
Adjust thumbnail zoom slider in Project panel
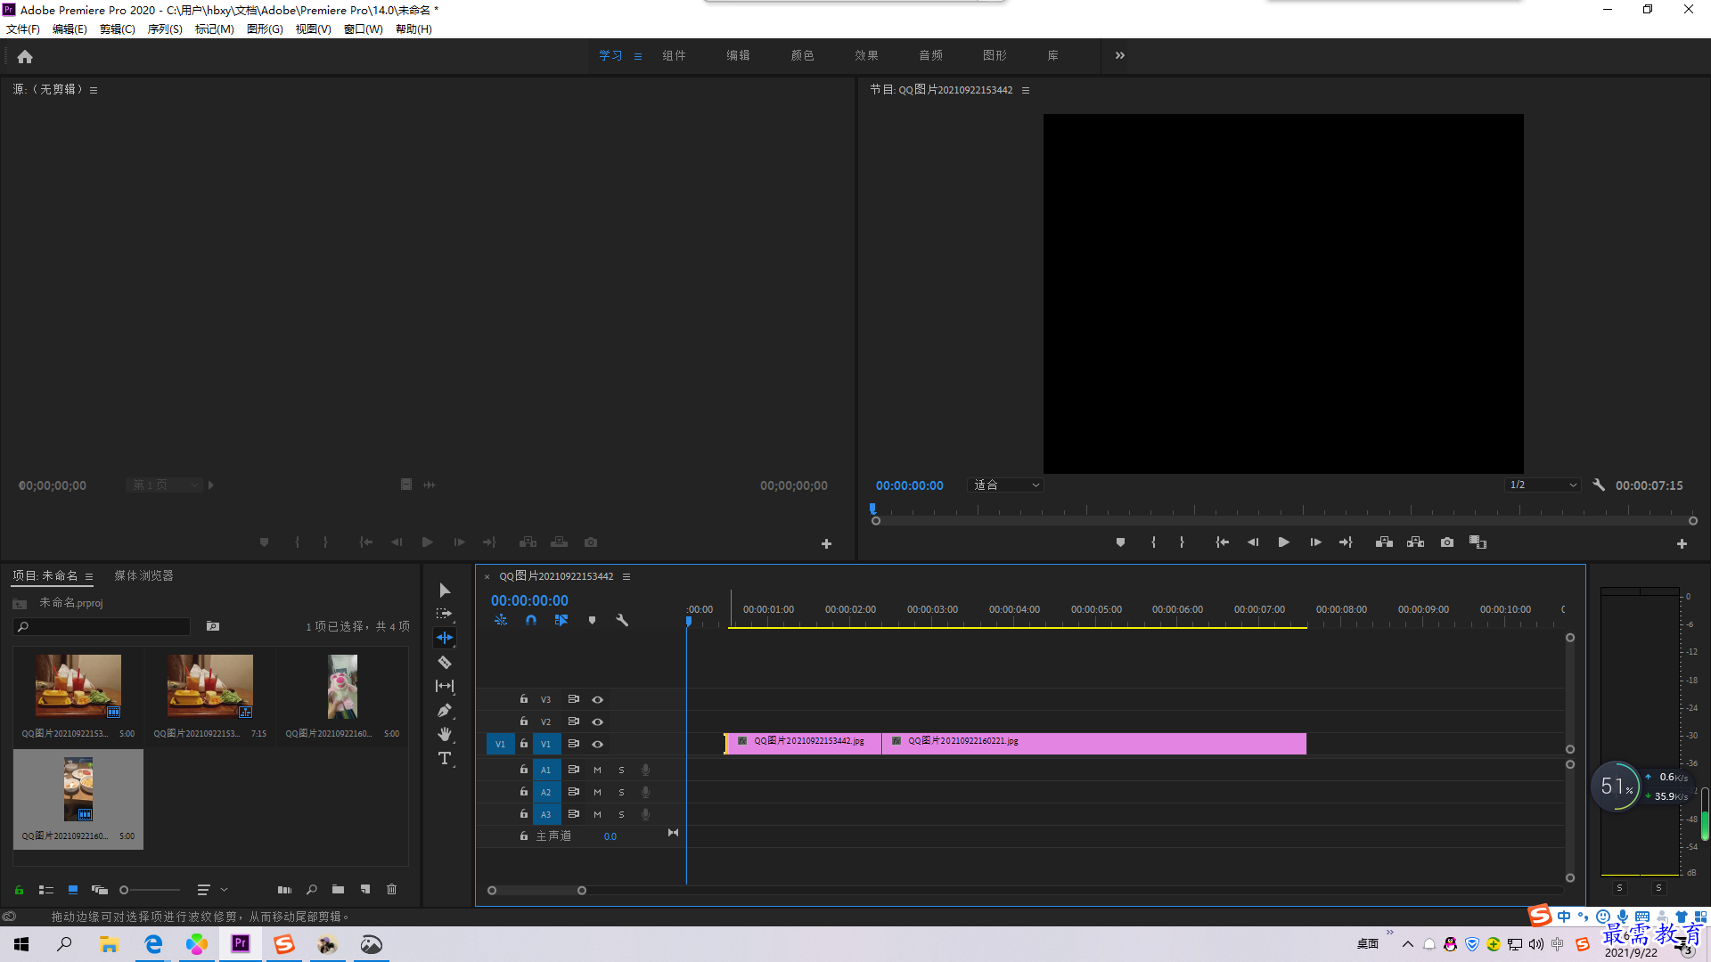point(150,890)
